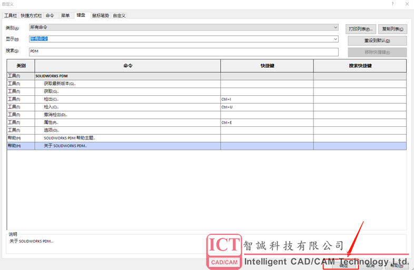Click the Ctrl+I shortcut cell
The height and width of the screenshot is (270, 414).
[267, 99]
